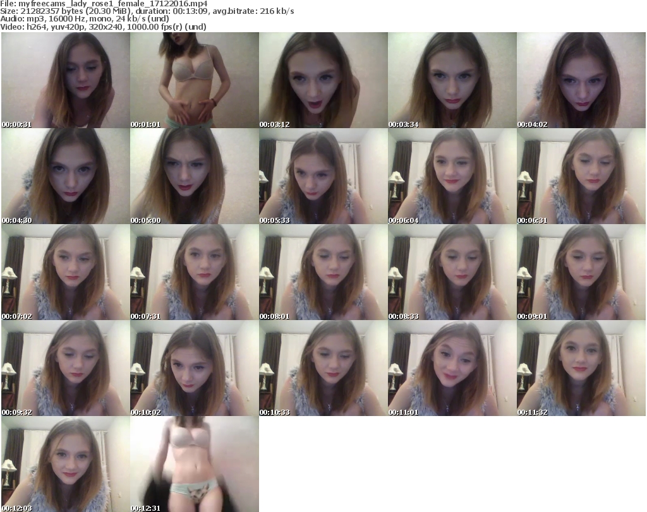647x512 pixels.
Task: Pick the frame marked 00:09:32
Action: [x=66, y=368]
